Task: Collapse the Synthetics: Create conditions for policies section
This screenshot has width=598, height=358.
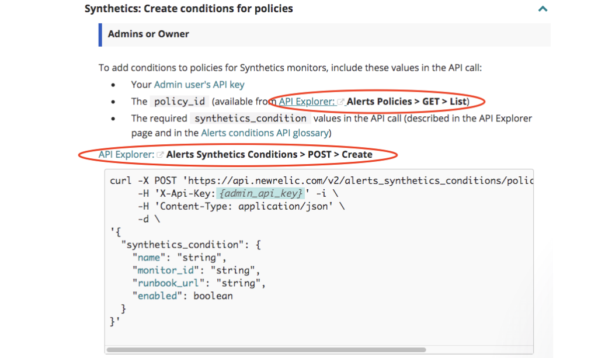Action: [x=542, y=9]
